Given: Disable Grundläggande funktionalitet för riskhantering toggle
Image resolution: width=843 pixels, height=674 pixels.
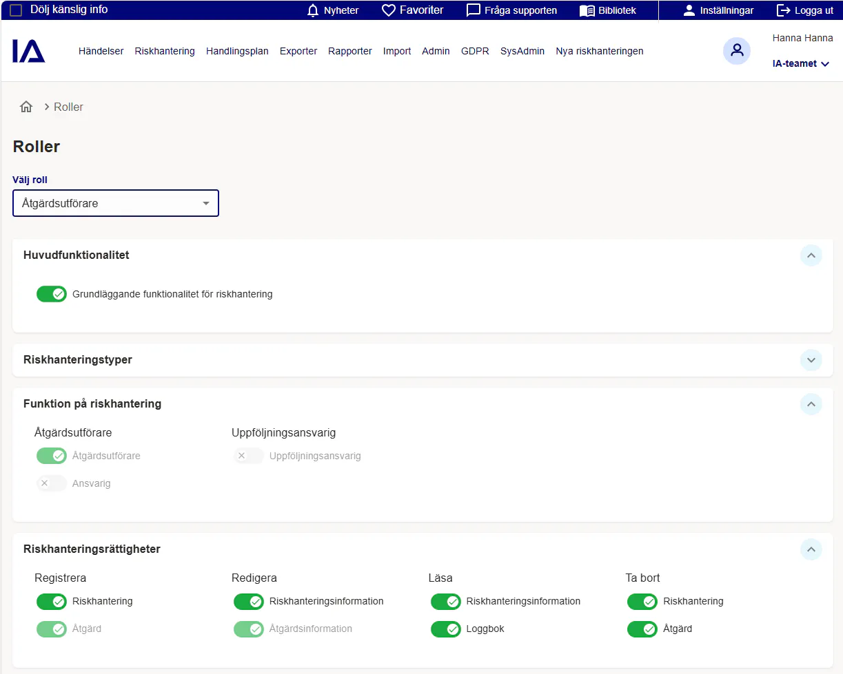Looking at the screenshot, I should click(52, 294).
